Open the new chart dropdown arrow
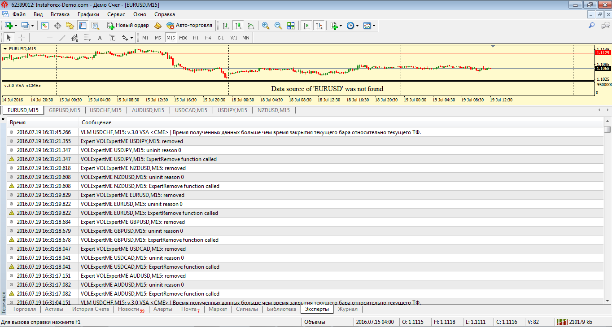 pyautogui.click(x=16, y=26)
